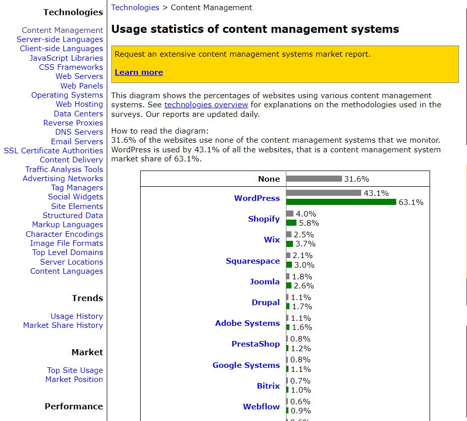The height and width of the screenshot is (421, 467).
Task: Go to Tag Managers
Action: [77, 188]
